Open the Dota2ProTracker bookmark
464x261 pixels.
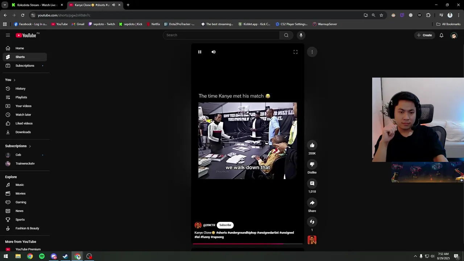[179, 24]
